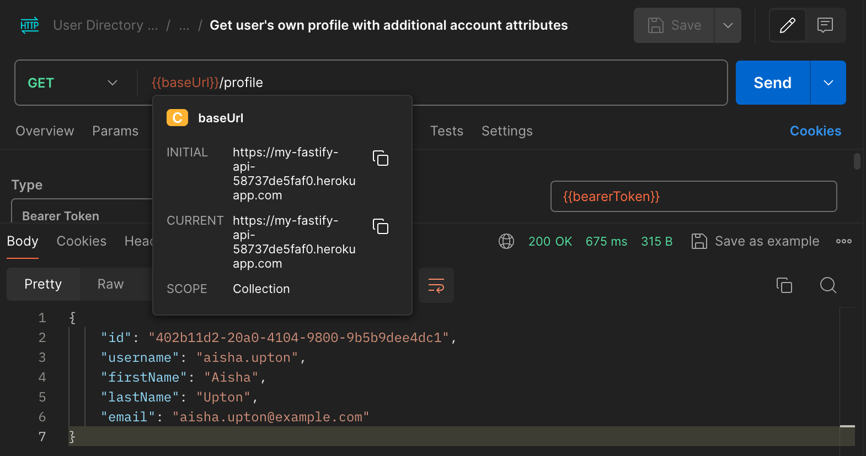Click the "firstName" line in response
Screen dimensions: 866x456
coord(183,377)
